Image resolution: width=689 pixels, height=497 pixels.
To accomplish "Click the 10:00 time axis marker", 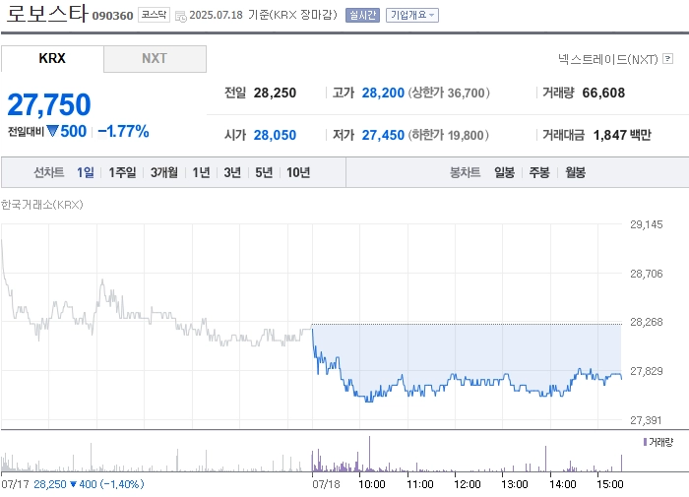I will [x=372, y=484].
